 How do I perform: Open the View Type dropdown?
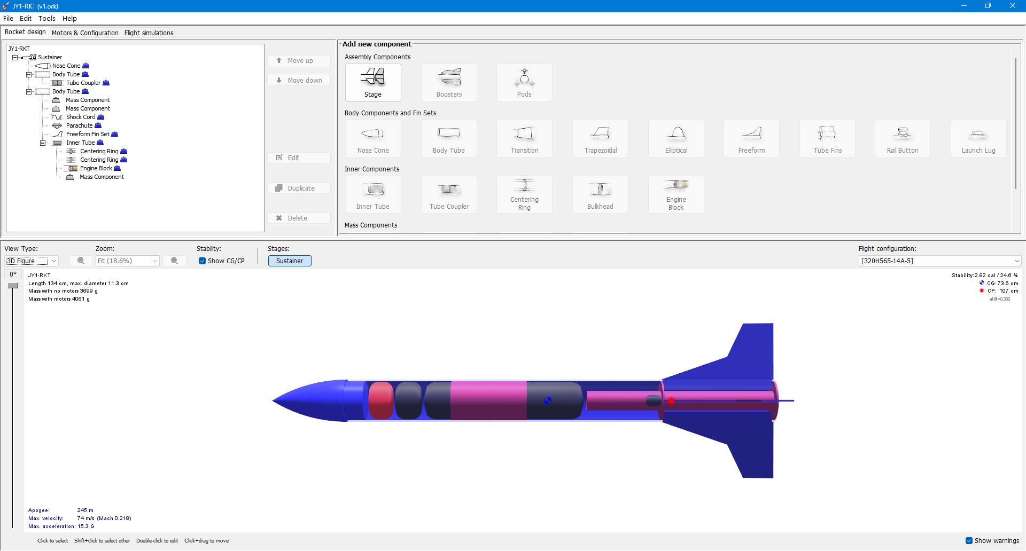tap(32, 261)
